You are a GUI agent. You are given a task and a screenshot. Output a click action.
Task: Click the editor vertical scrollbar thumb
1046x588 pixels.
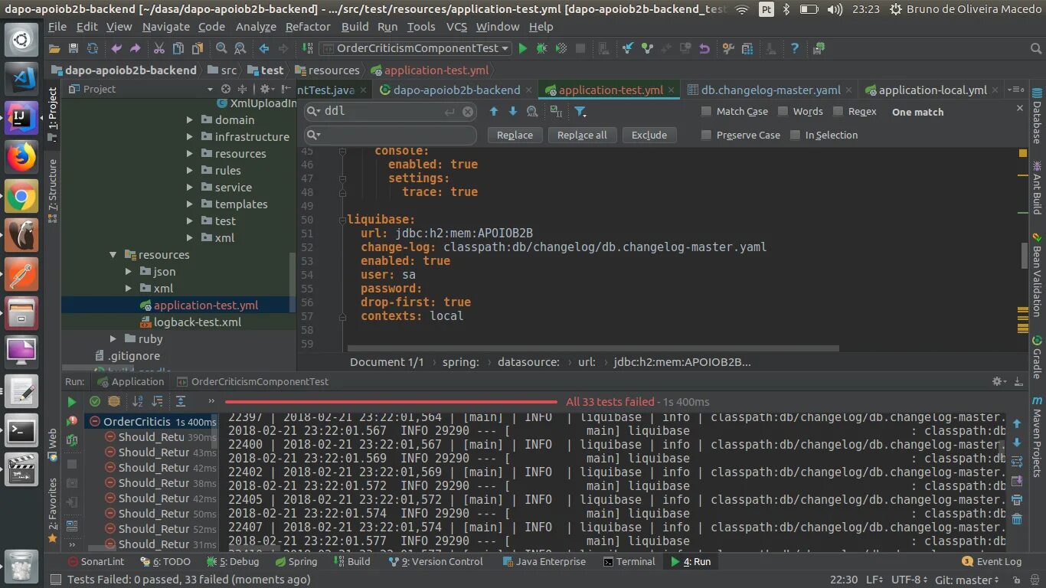[1025, 255]
